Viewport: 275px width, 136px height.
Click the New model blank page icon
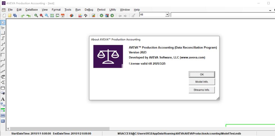(4, 16)
